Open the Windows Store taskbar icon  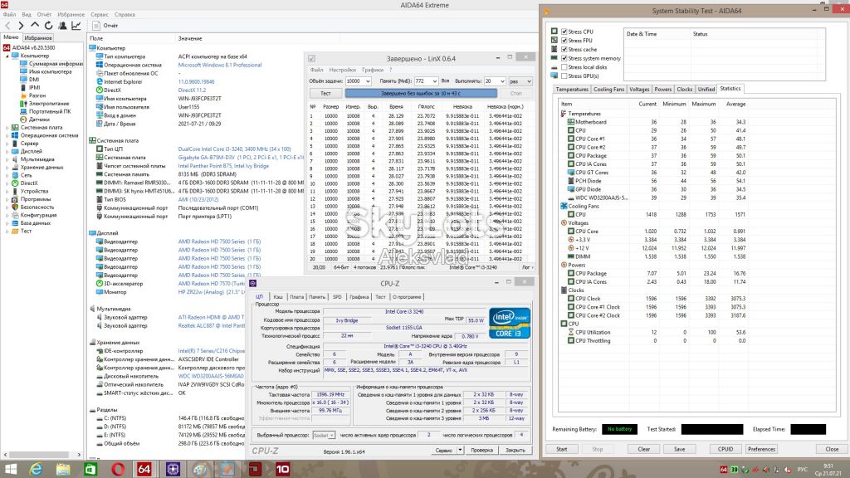pos(90,469)
